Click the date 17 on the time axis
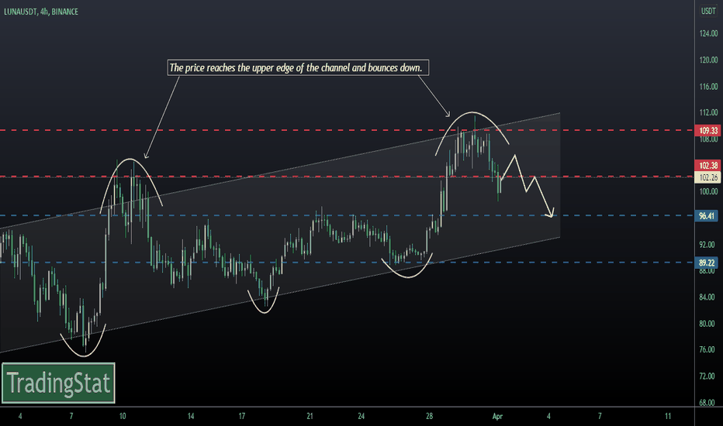723x426 pixels. pos(241,417)
